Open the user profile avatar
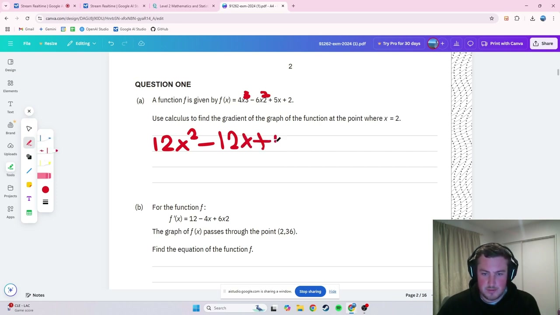Screen dimensions: 560x315 (433, 43)
